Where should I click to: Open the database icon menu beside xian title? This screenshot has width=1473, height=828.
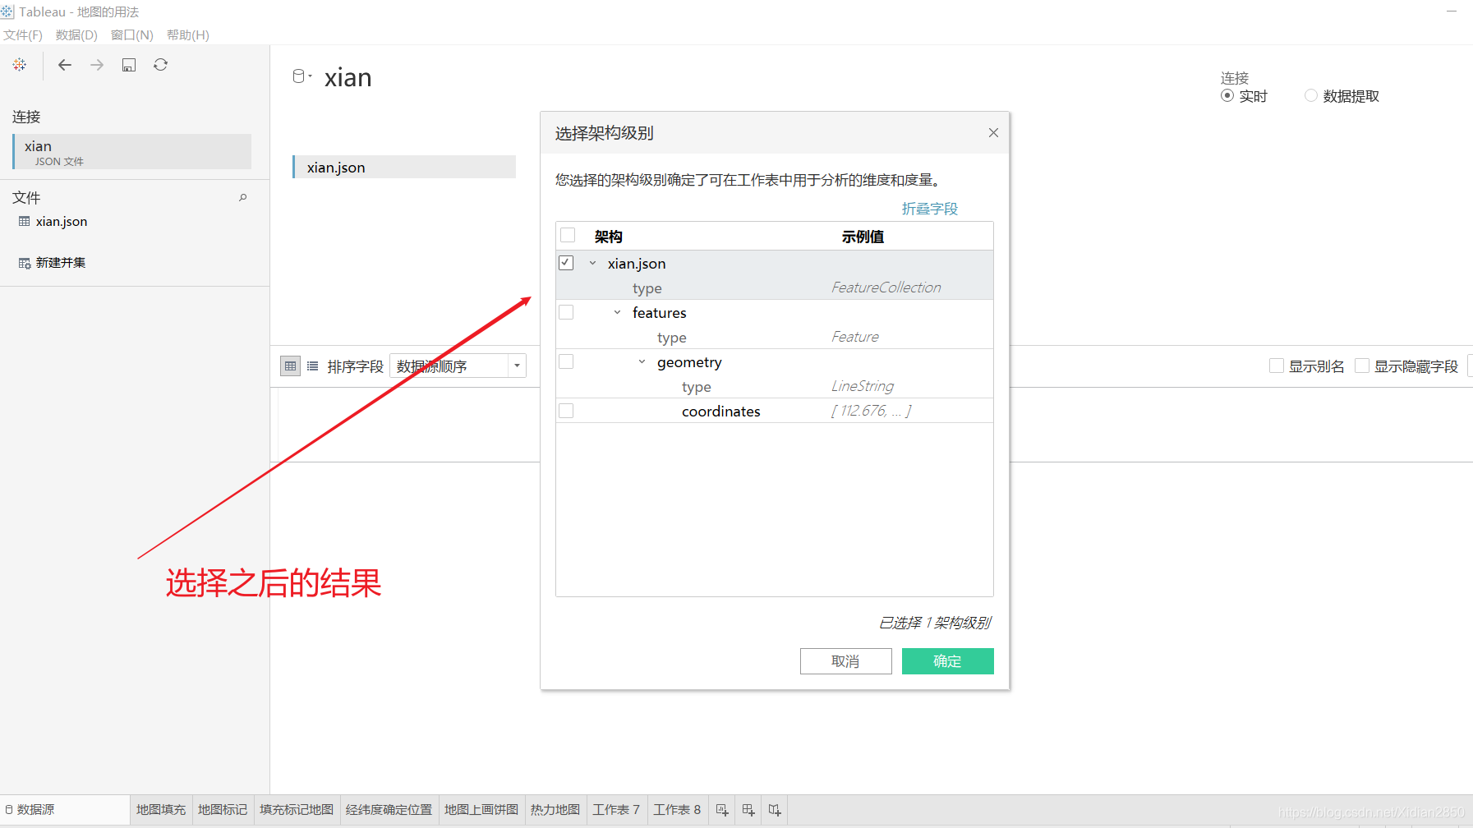tap(302, 76)
